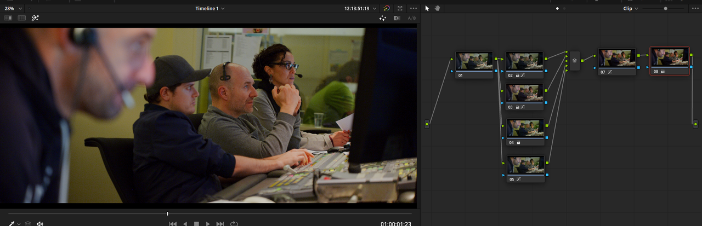This screenshot has height=226, width=702.
Task: Open the Clip node graph mode dropdown
Action: click(x=631, y=9)
